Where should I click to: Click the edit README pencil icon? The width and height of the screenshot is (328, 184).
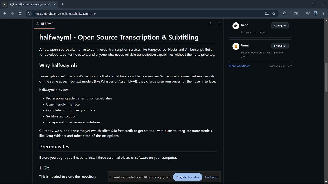(210, 24)
